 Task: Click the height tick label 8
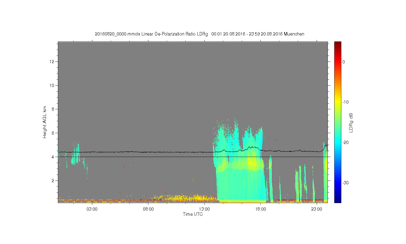point(54,109)
